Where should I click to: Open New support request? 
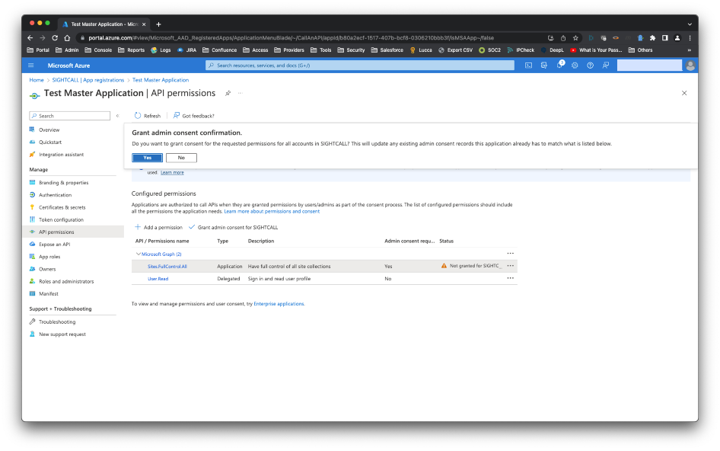coord(62,334)
